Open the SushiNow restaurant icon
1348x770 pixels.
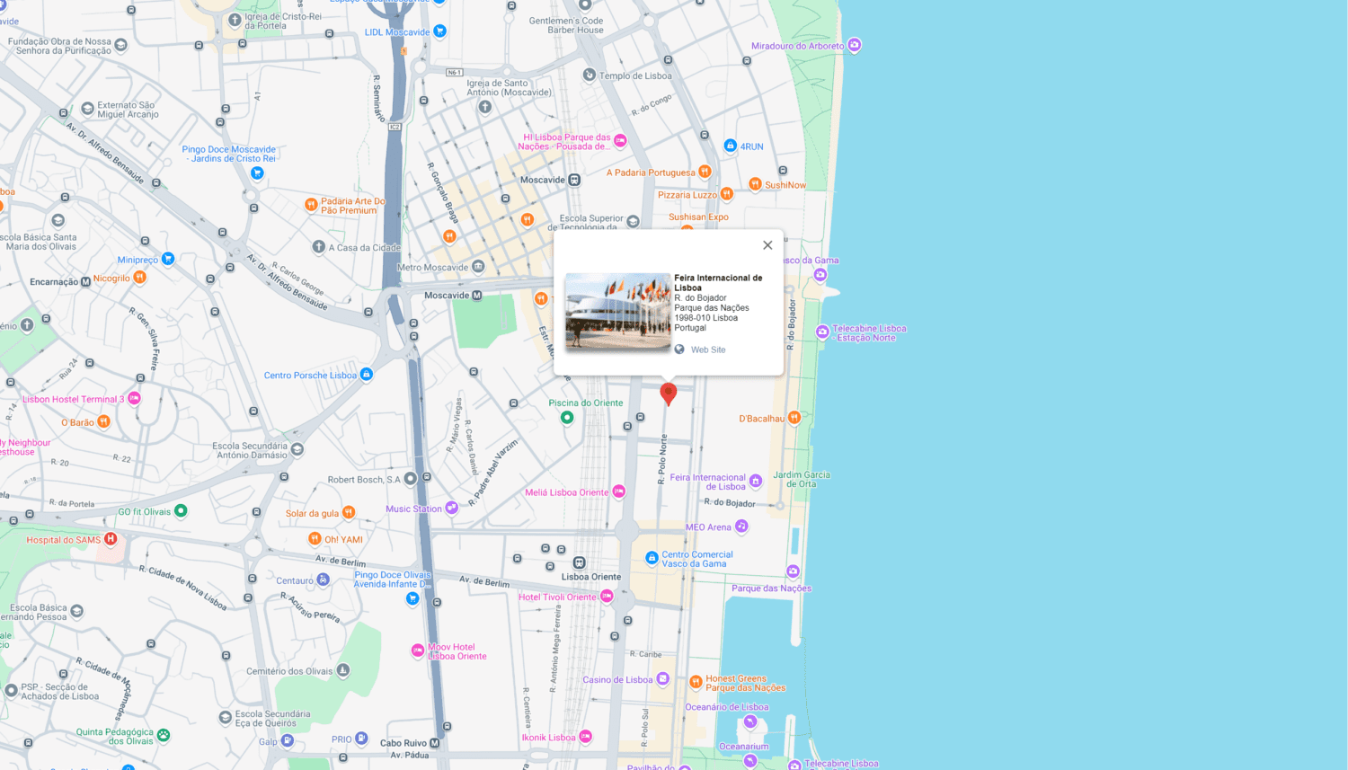755,184
